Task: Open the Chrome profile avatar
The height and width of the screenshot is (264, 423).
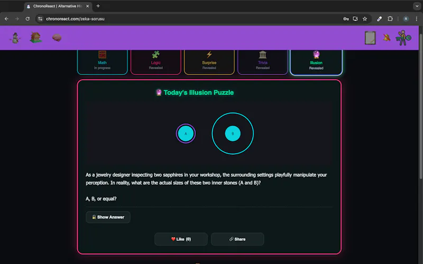Action: 406,19
